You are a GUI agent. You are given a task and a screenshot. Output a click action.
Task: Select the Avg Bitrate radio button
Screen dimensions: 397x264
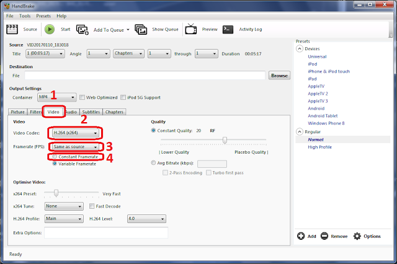click(x=153, y=163)
